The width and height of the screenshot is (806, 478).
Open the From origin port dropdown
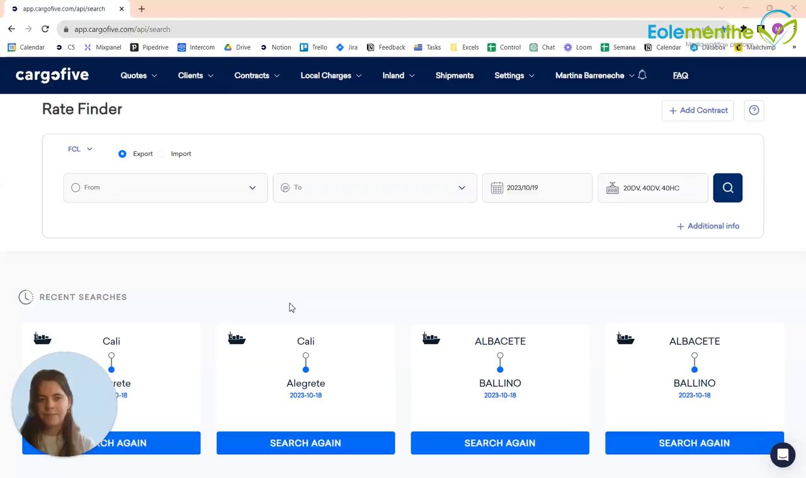pos(165,187)
